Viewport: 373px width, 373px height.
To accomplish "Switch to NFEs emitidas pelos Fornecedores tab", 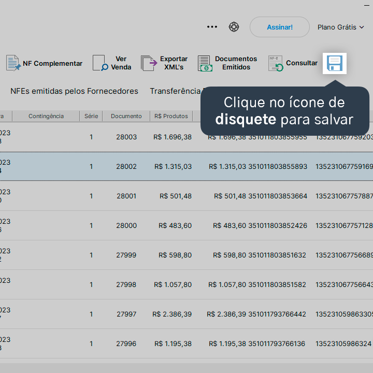I will [x=74, y=91].
